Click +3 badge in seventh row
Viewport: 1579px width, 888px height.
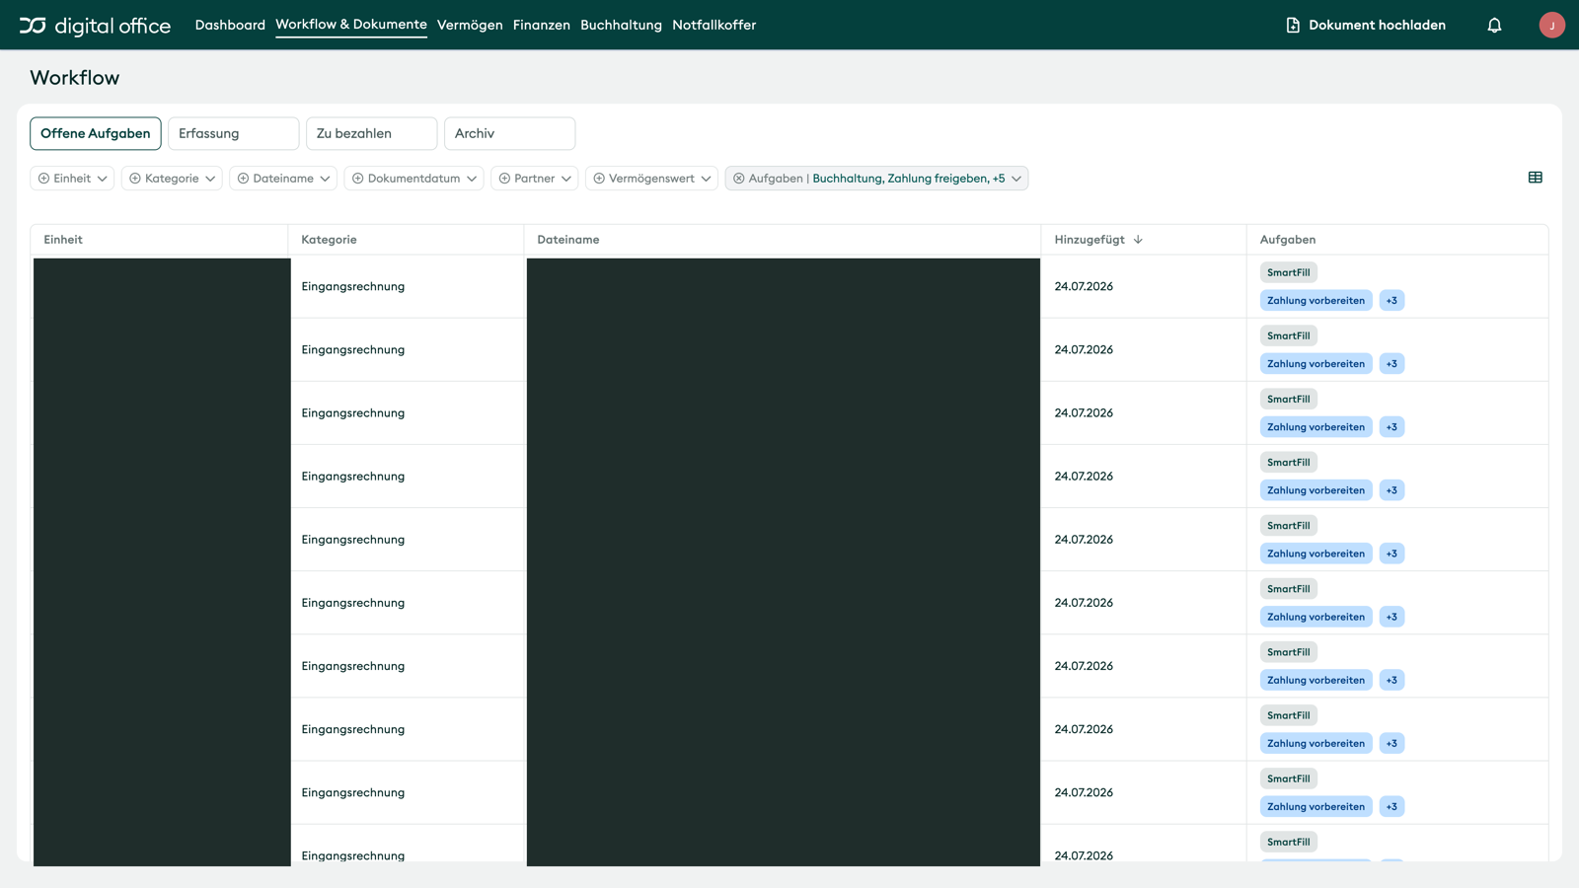(1391, 680)
